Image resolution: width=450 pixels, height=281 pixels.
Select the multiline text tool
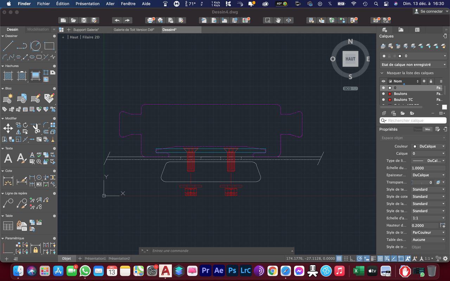(8, 158)
